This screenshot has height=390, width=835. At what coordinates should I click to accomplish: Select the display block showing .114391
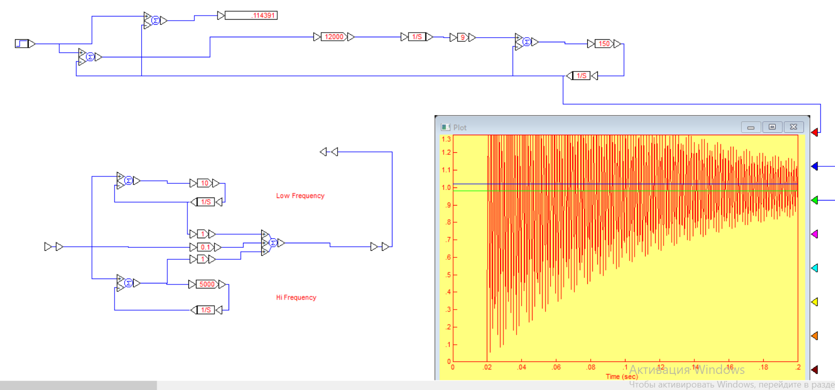coord(251,16)
